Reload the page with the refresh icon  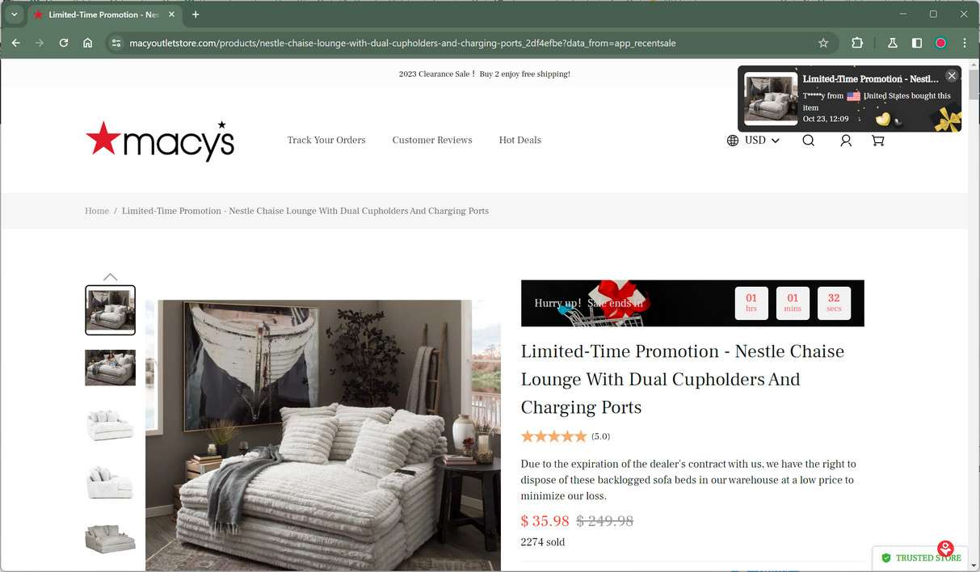64,43
